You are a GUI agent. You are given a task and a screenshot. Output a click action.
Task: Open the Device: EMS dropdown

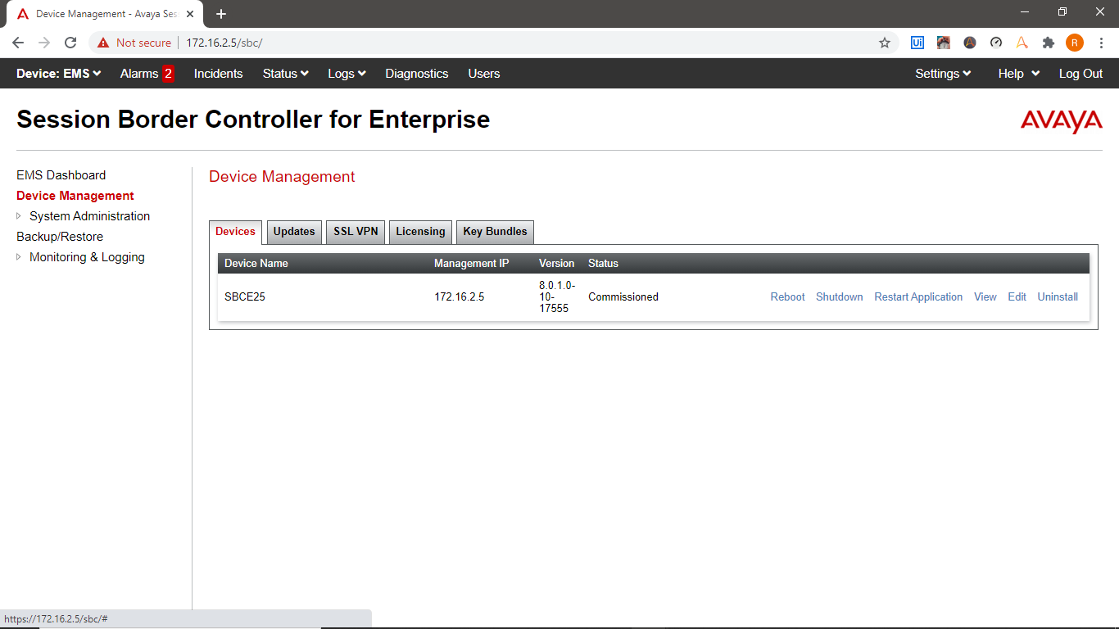tap(59, 74)
